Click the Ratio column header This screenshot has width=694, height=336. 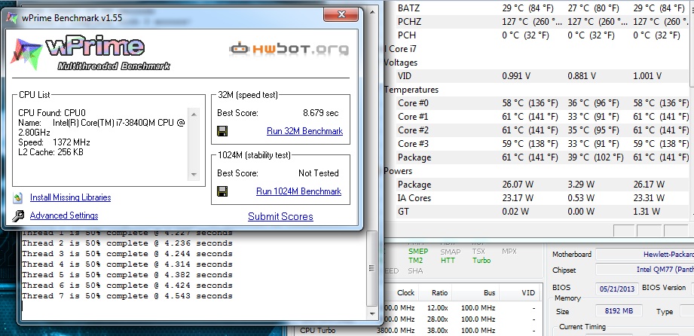(438, 292)
